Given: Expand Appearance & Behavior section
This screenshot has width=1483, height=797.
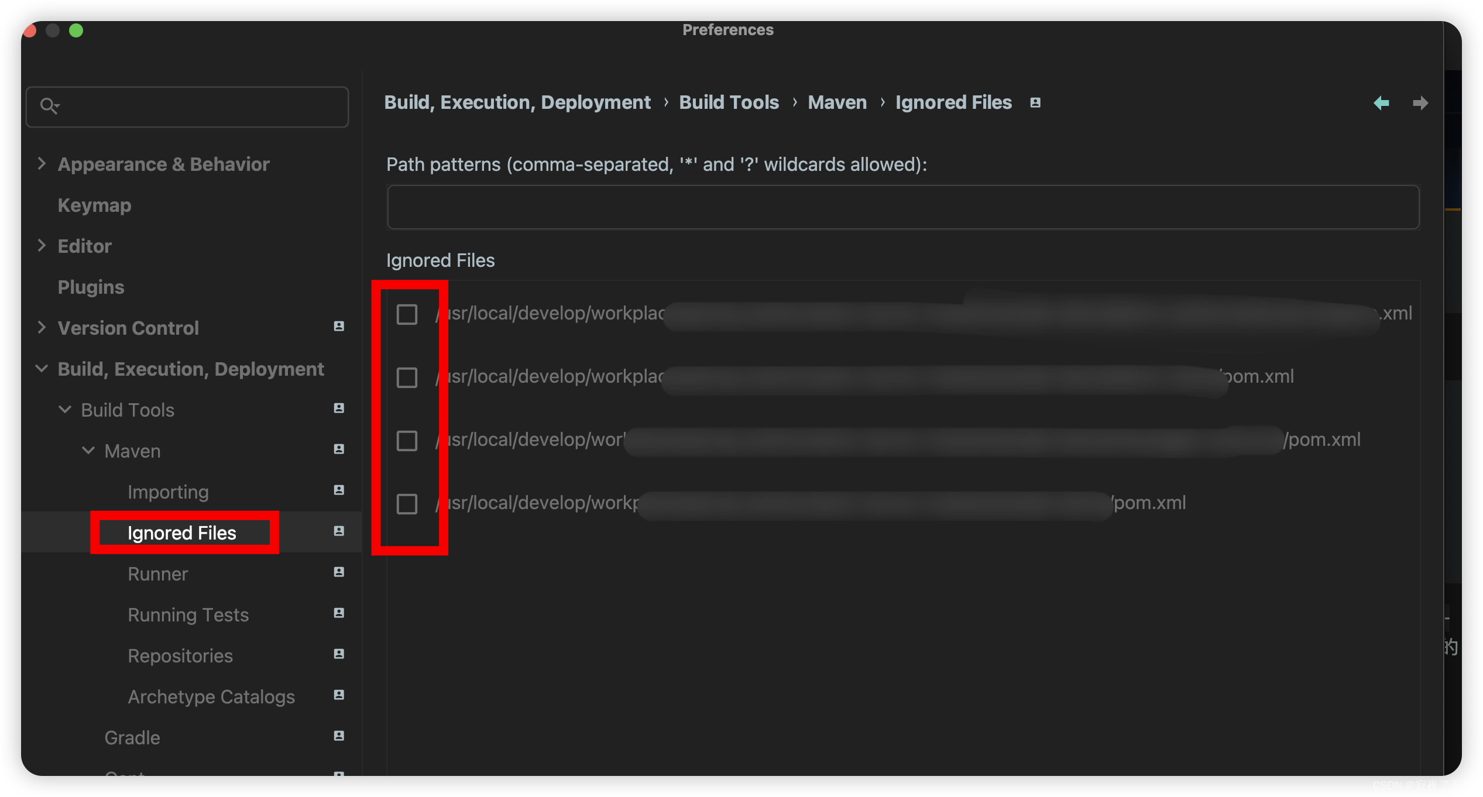Looking at the screenshot, I should 42,164.
